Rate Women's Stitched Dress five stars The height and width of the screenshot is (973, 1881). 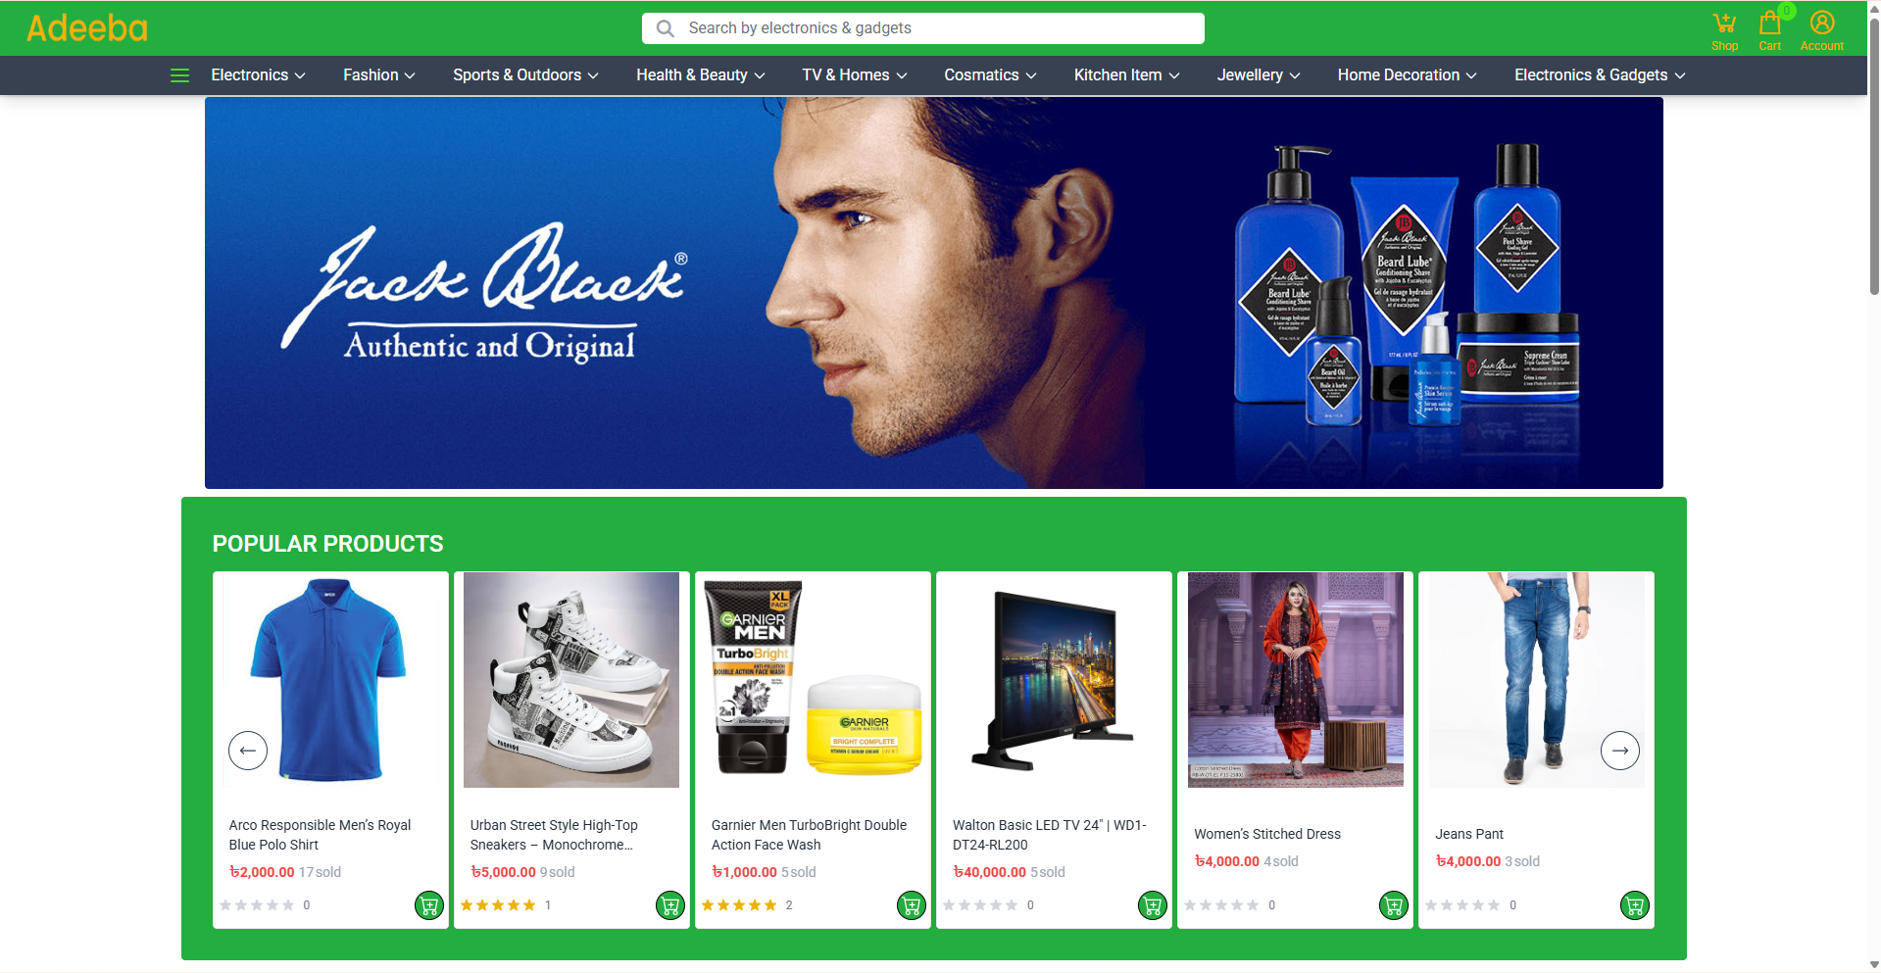(1253, 905)
